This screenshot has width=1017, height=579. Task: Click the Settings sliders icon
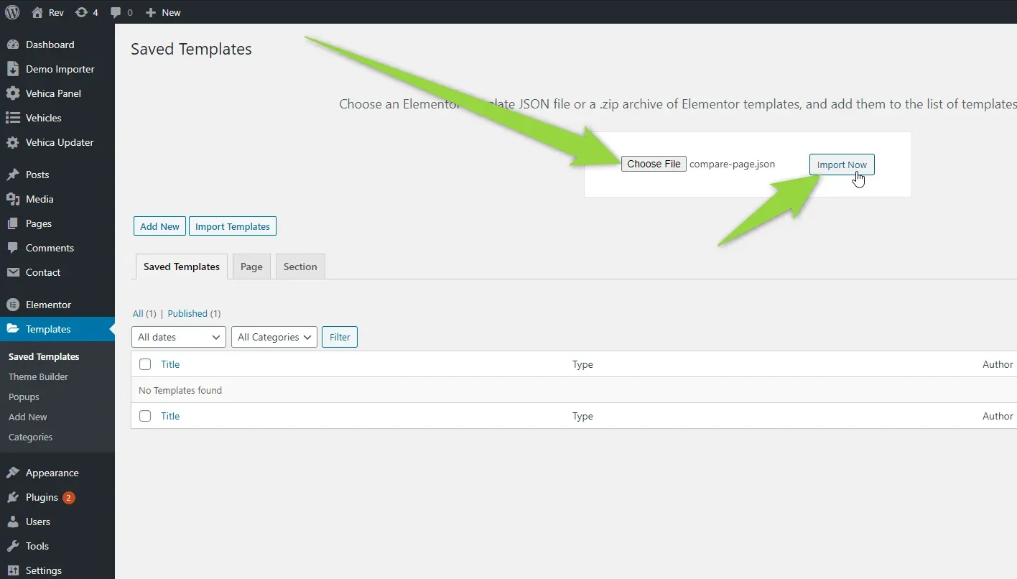point(13,570)
